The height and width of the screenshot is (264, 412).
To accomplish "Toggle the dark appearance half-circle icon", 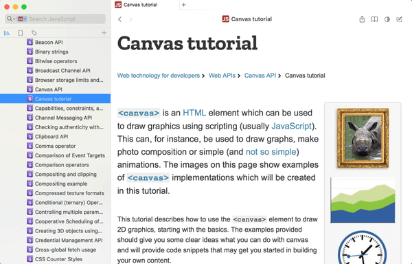I will pos(387,19).
